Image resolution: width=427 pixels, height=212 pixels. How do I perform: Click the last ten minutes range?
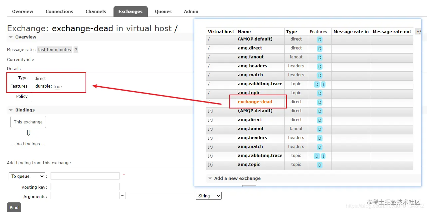tap(55, 50)
